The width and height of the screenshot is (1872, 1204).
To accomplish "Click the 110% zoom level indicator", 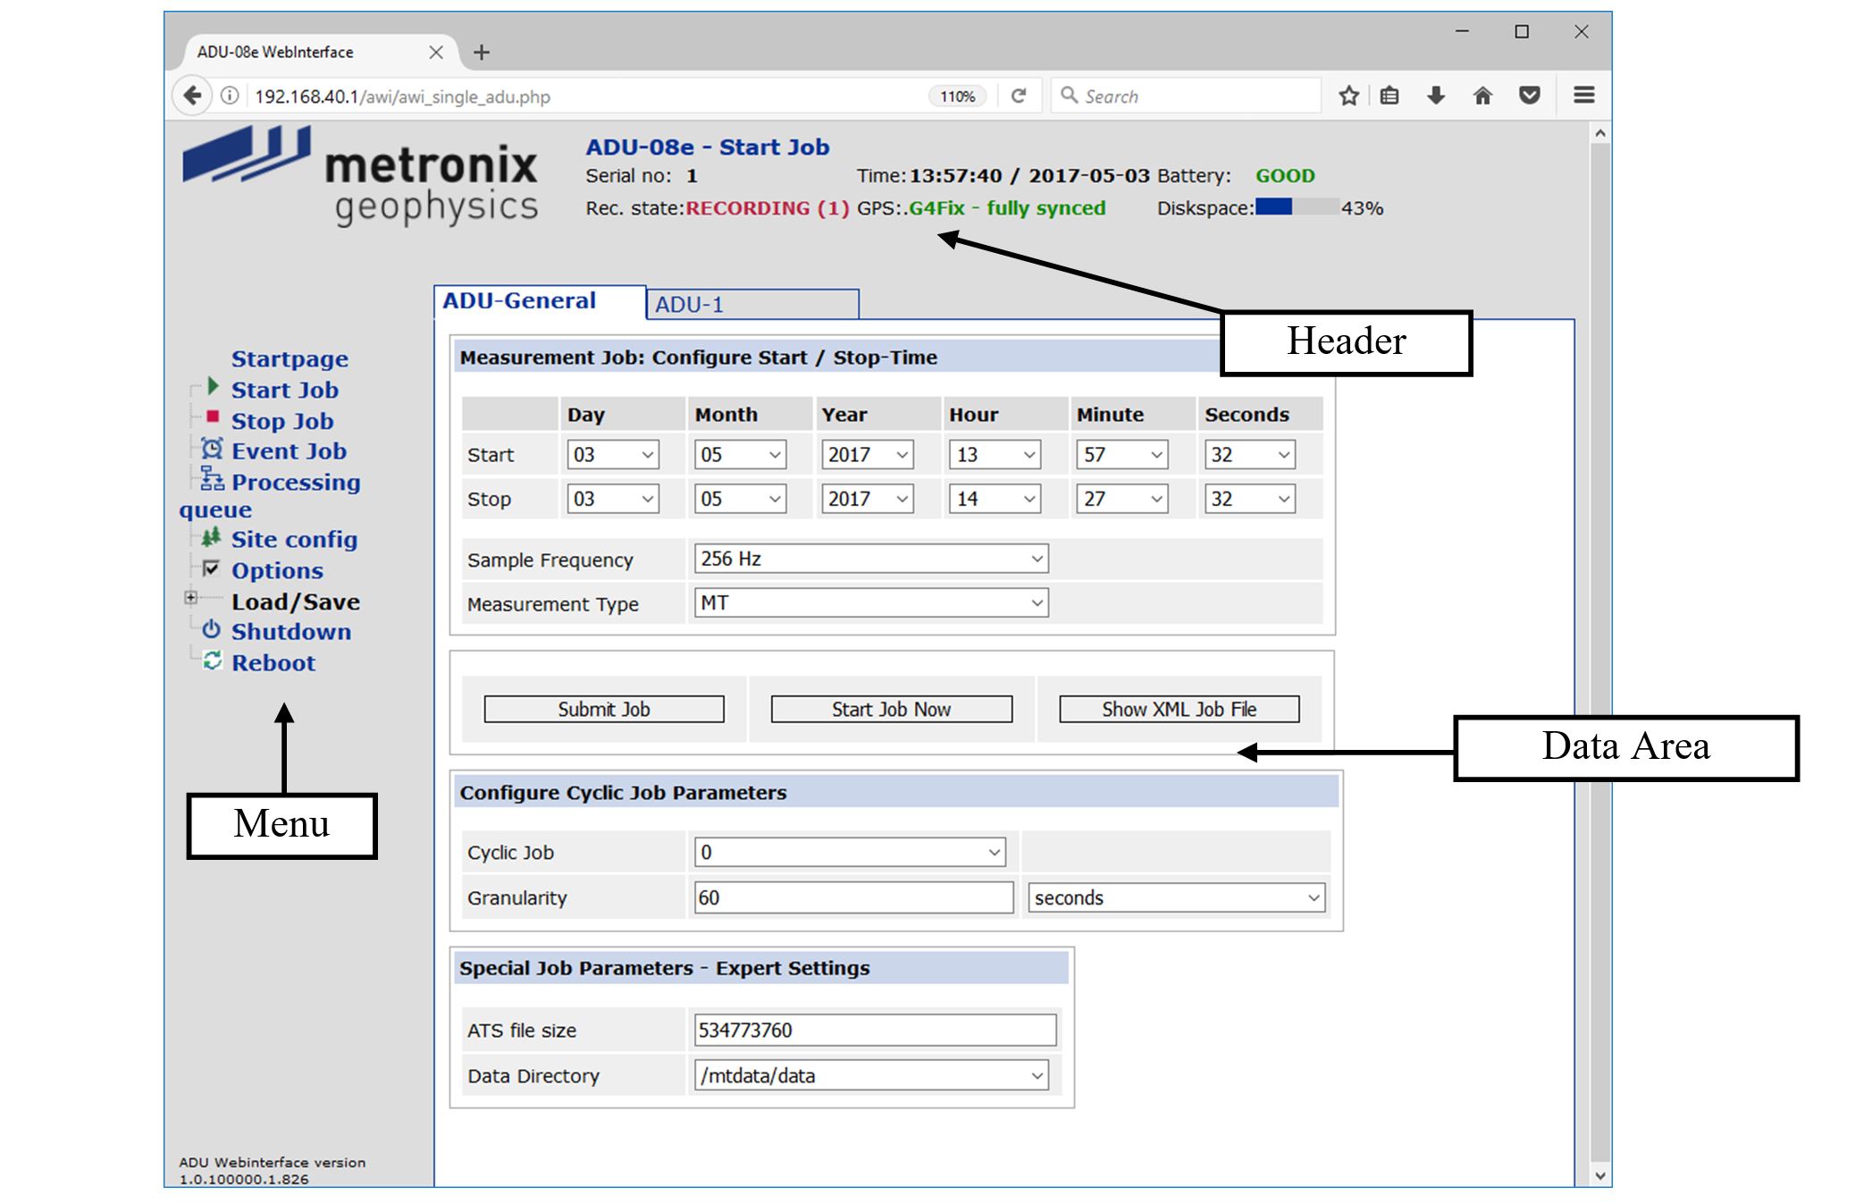I will (x=958, y=97).
